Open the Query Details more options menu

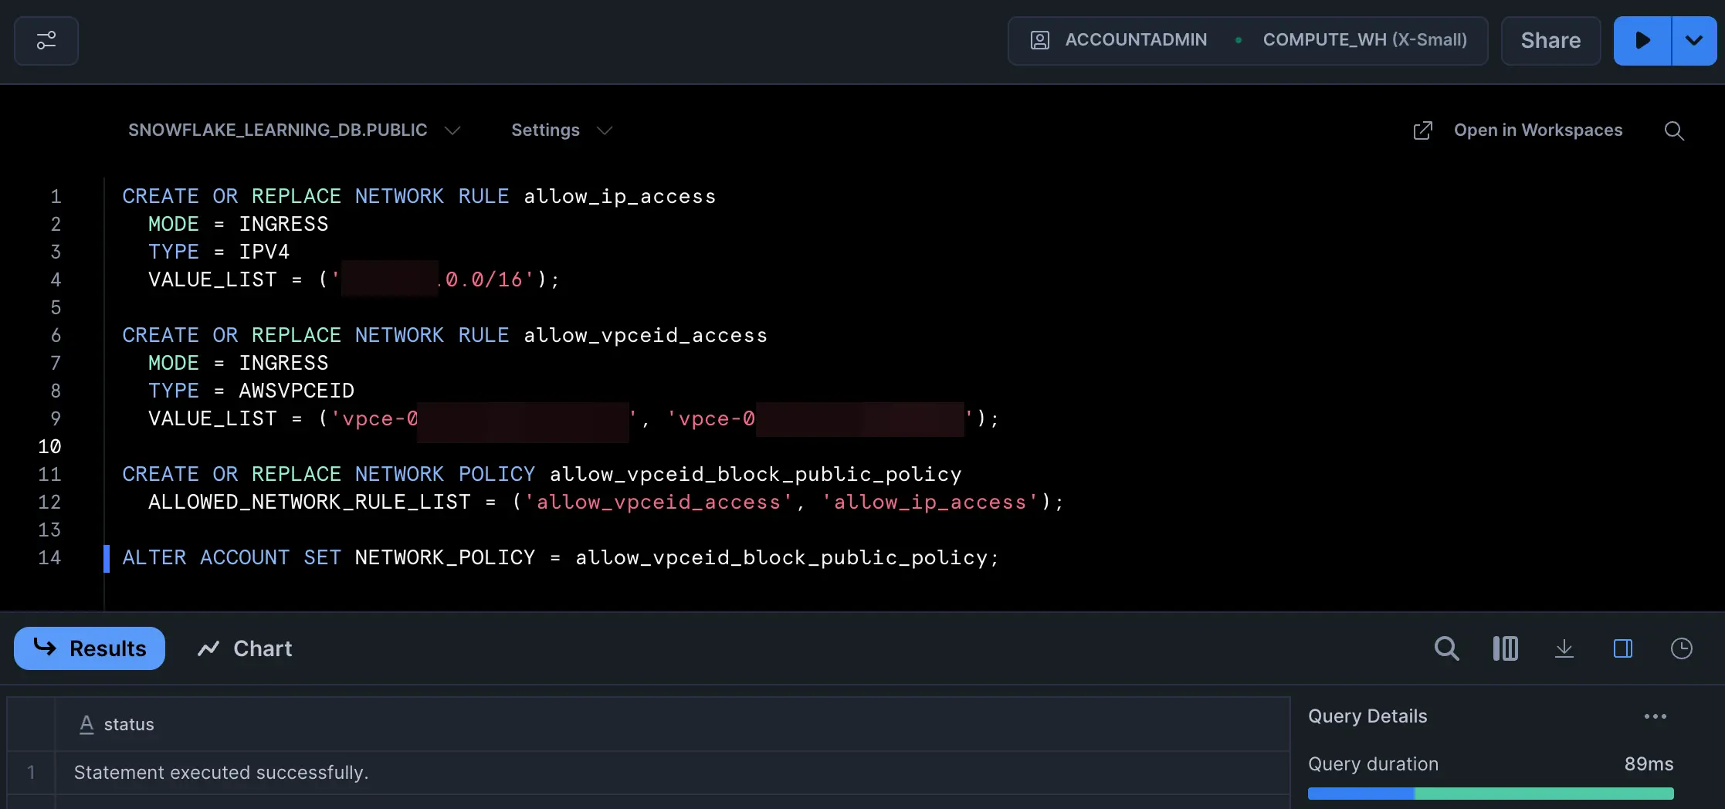point(1655,716)
